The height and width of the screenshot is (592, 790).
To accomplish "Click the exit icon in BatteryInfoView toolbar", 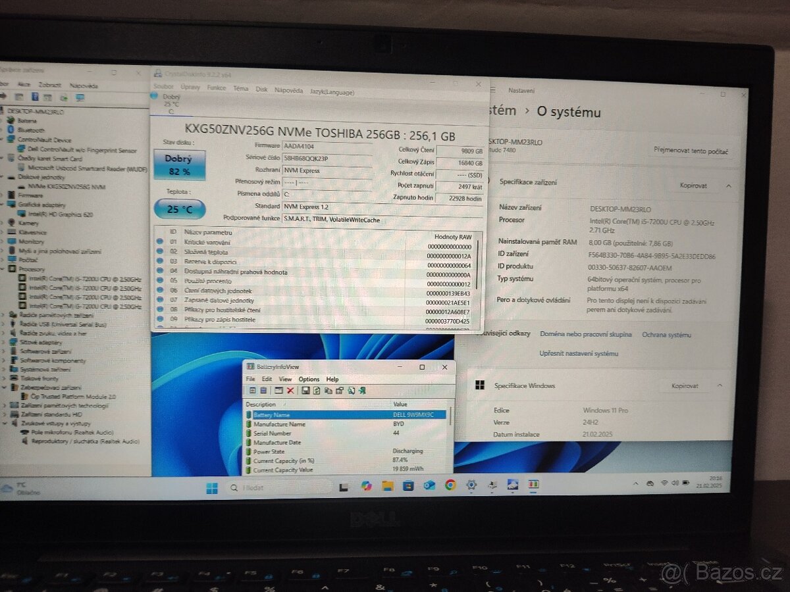I will 363,390.
